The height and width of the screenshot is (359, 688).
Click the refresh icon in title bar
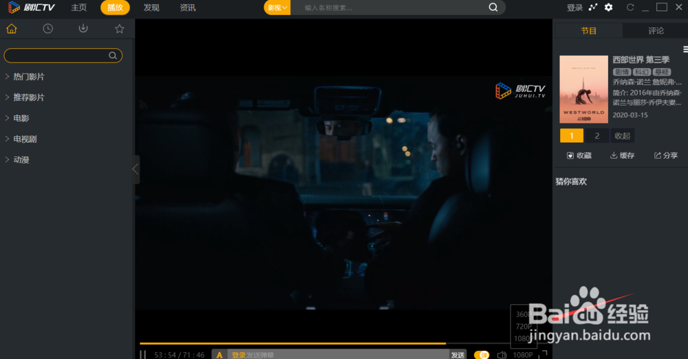(630, 8)
